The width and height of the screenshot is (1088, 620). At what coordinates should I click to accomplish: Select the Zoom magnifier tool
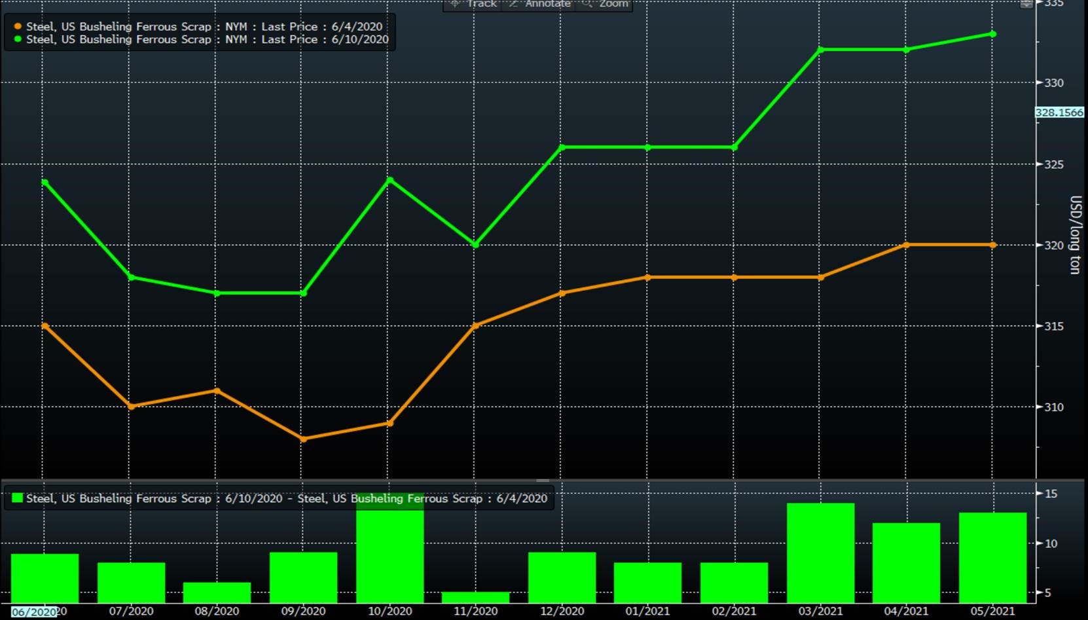point(605,4)
